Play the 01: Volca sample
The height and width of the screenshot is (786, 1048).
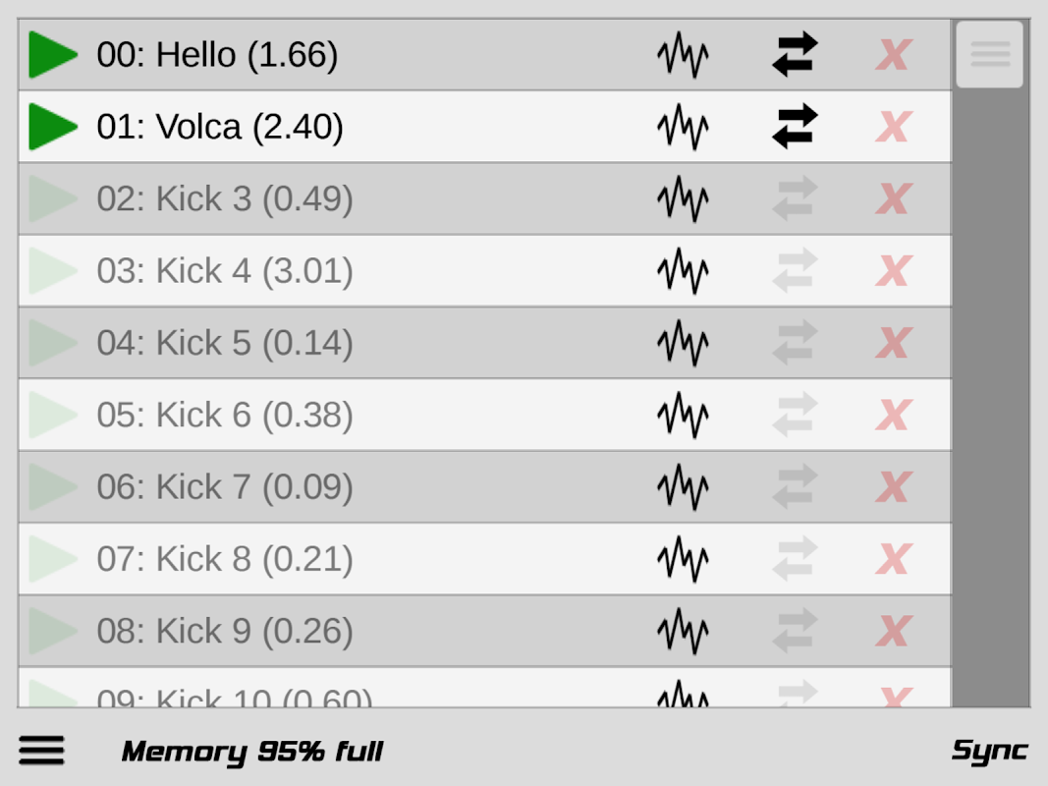click(x=53, y=127)
